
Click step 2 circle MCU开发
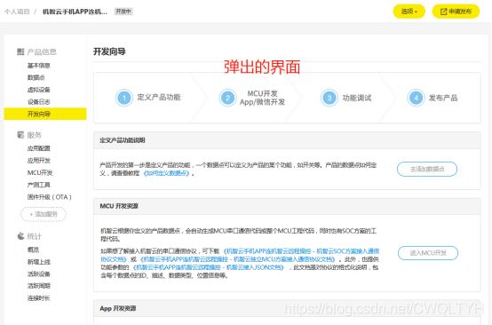pyautogui.click(x=228, y=98)
